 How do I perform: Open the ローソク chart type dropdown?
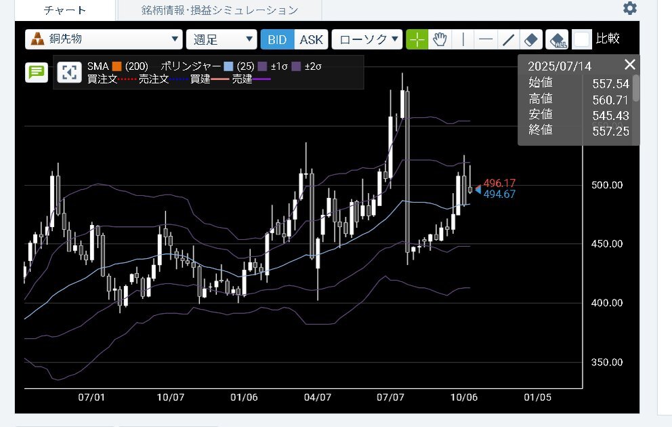(x=367, y=39)
